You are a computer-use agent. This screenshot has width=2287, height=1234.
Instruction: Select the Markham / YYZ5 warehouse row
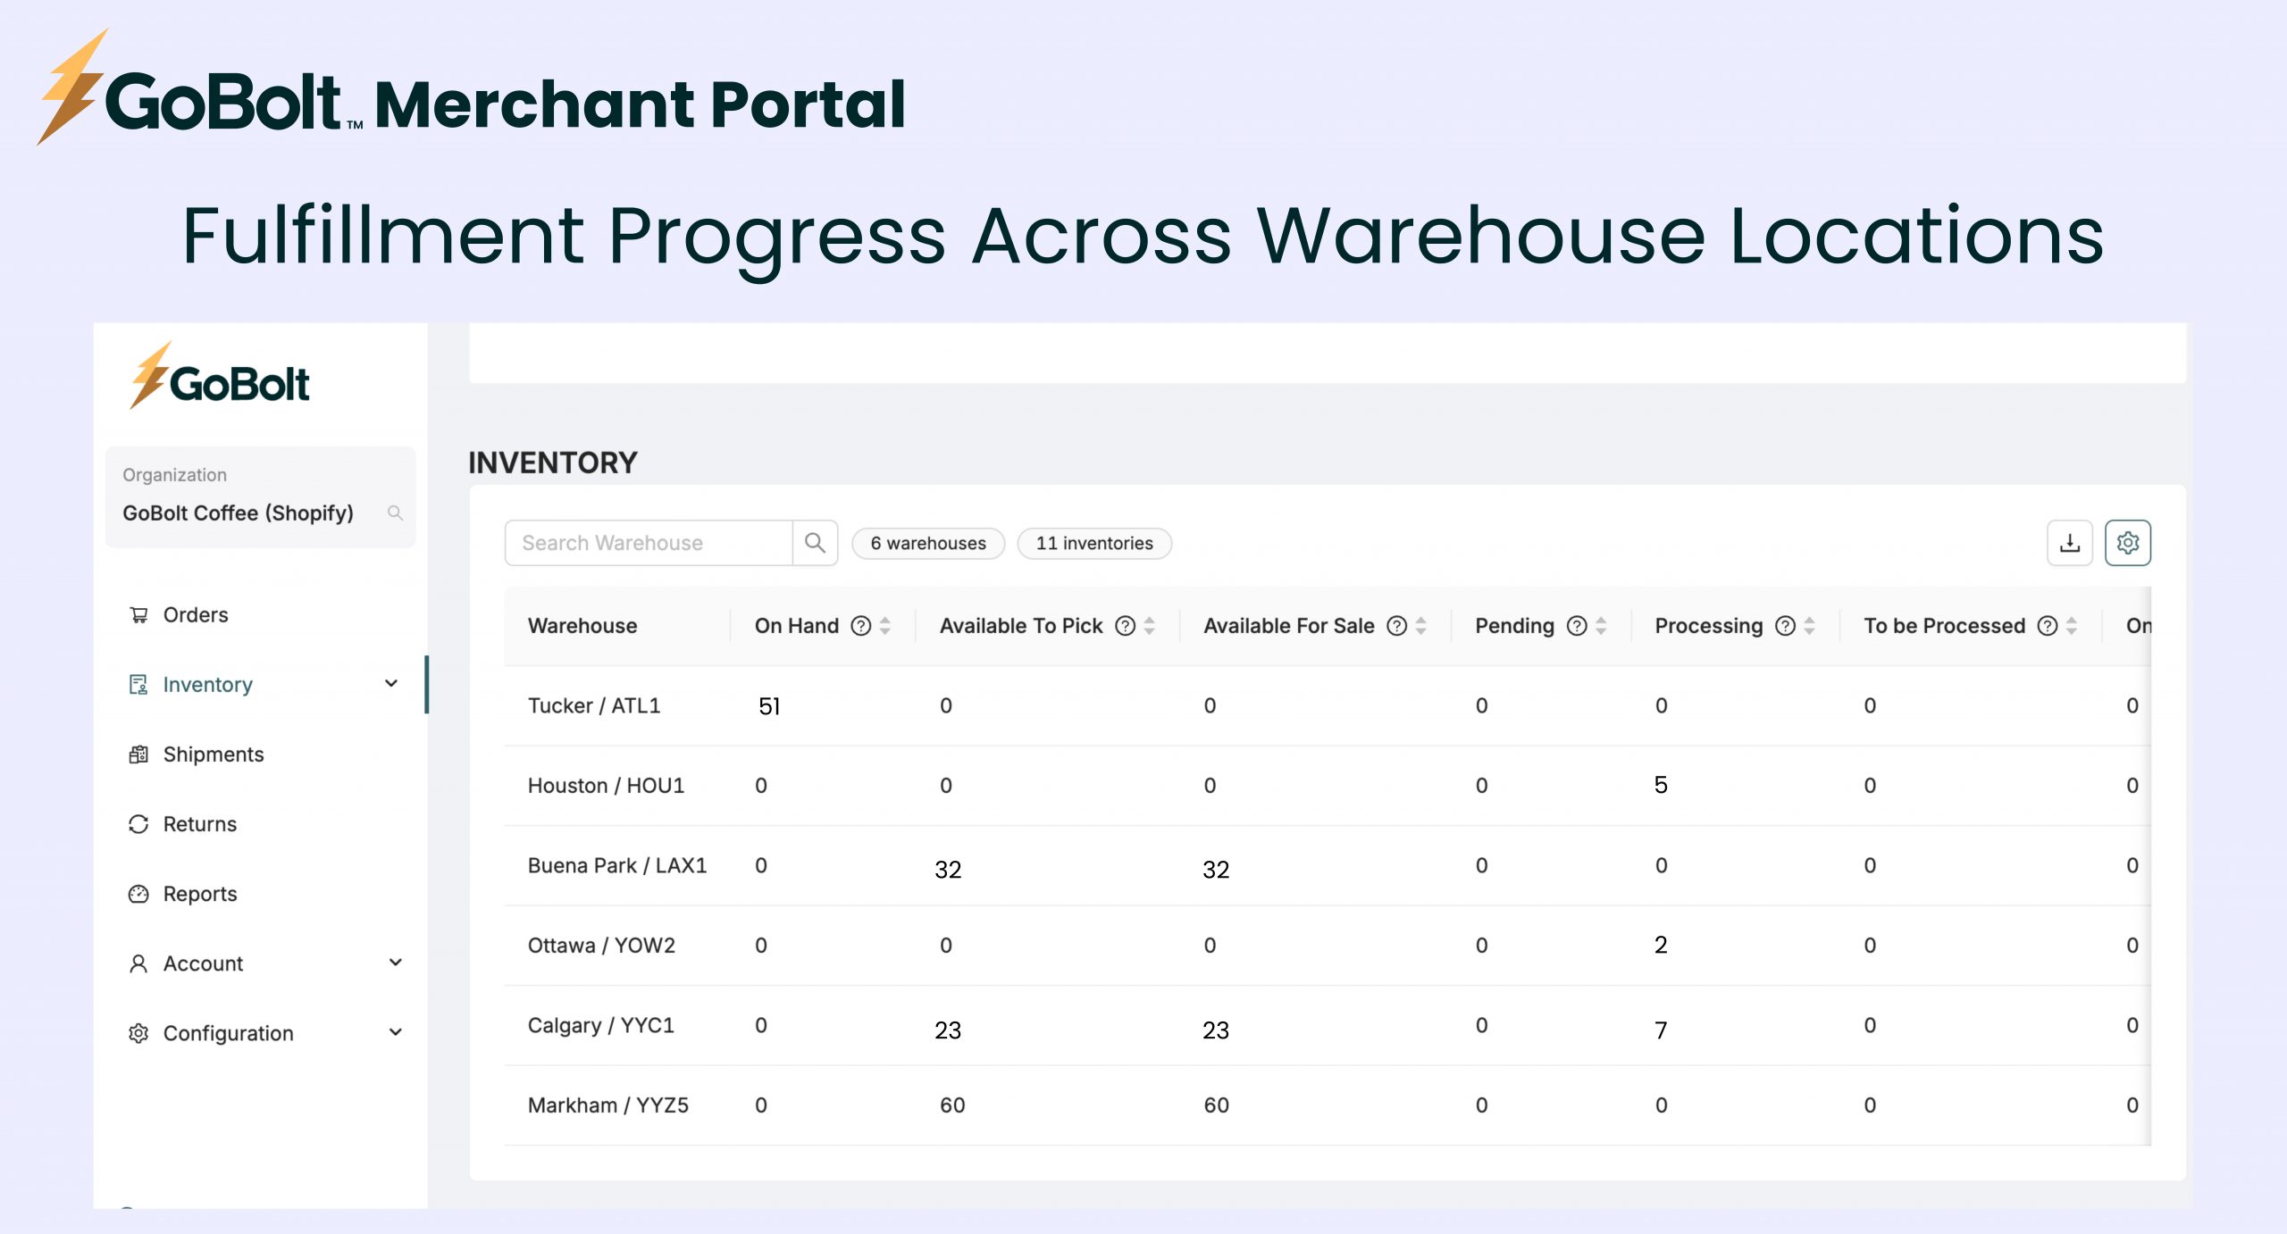point(1327,1105)
